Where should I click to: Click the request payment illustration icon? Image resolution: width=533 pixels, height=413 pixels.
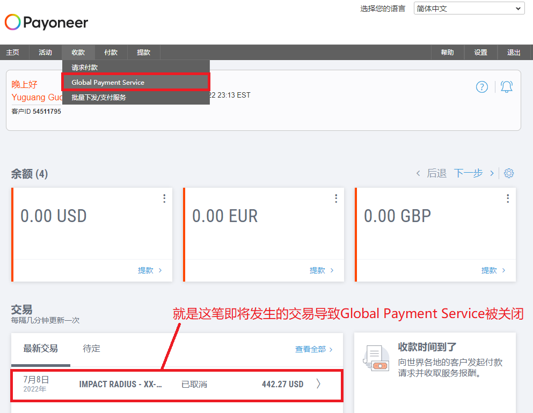[376, 358]
